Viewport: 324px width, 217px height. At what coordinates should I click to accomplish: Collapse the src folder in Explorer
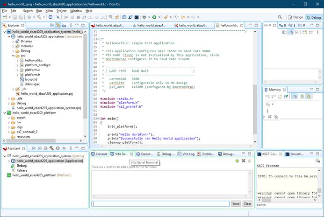[x=13, y=56]
